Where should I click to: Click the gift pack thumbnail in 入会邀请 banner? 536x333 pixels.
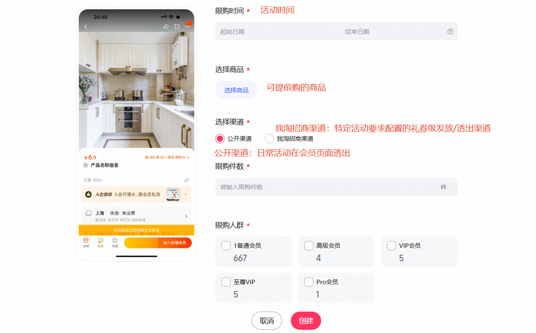173,194
